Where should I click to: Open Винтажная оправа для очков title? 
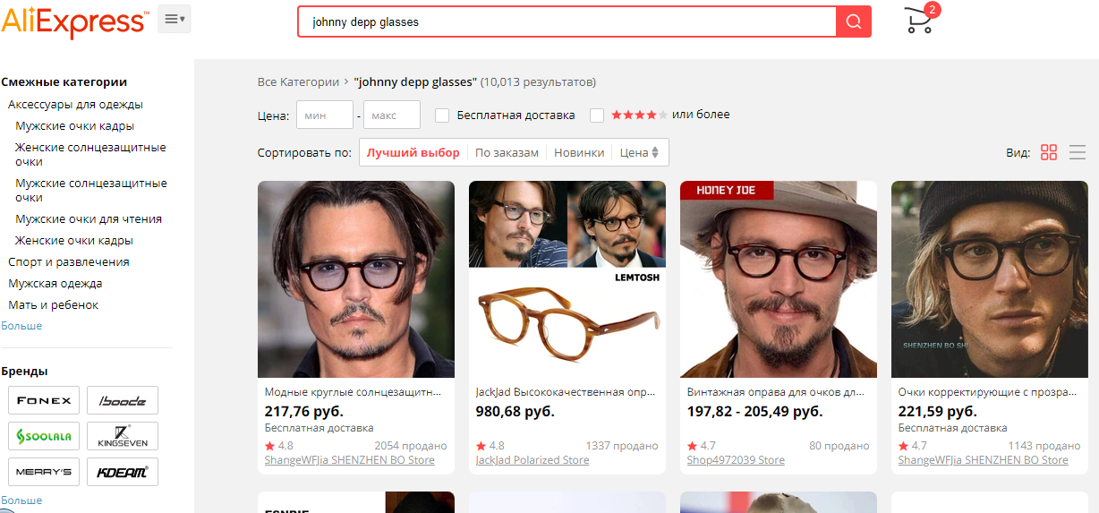(x=776, y=392)
